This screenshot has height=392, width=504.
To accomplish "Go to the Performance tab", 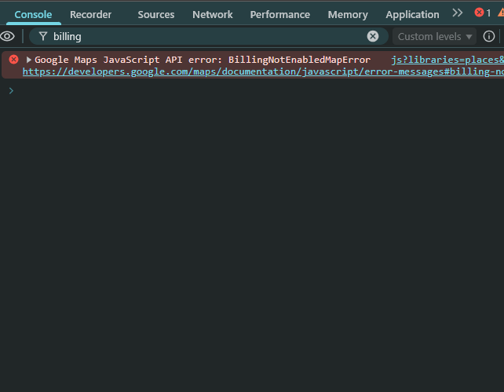I will pyautogui.click(x=279, y=14).
